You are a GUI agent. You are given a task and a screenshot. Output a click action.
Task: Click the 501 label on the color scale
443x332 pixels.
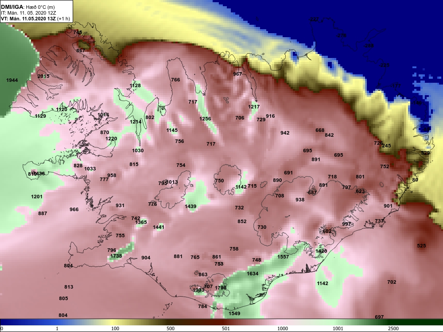[x=226, y=328]
